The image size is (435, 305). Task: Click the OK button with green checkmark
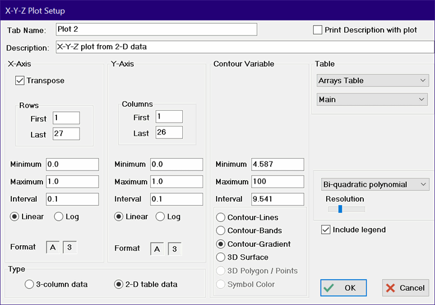coord(344,287)
